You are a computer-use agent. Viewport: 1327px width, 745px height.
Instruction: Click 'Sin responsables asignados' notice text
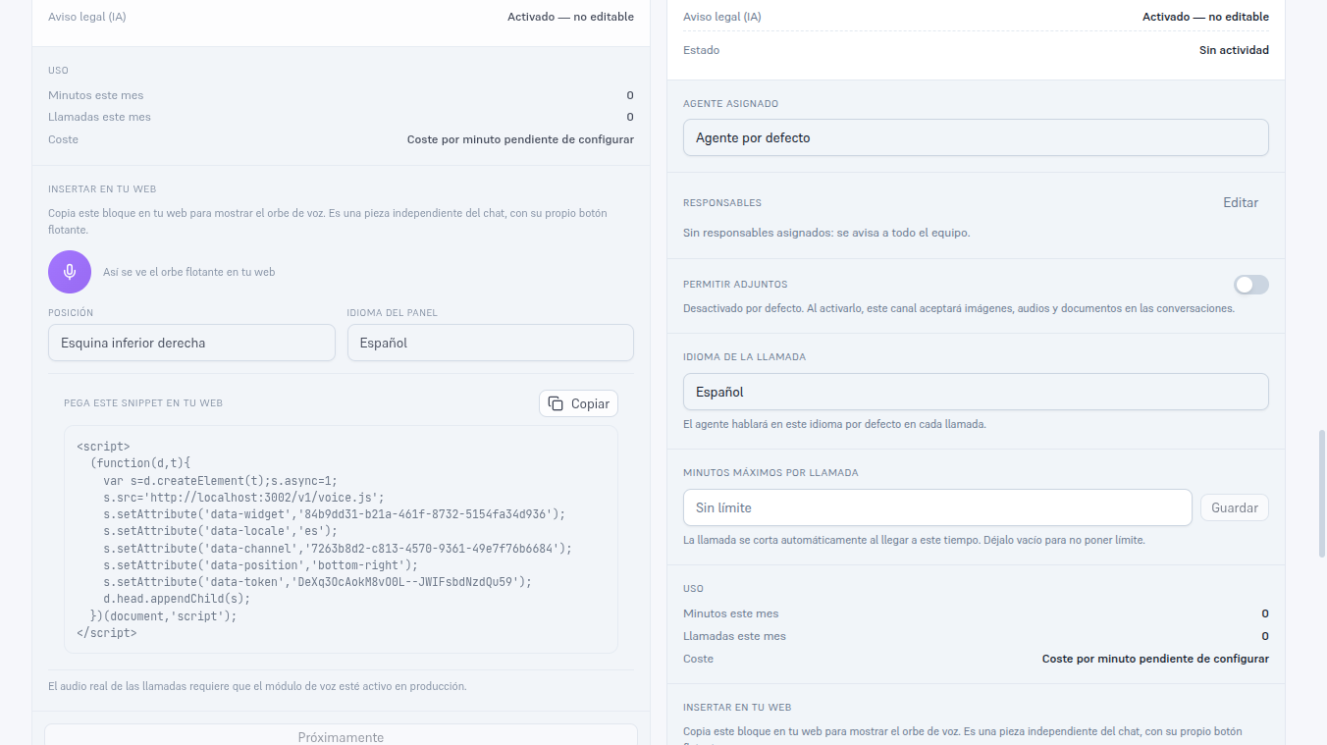tap(826, 234)
